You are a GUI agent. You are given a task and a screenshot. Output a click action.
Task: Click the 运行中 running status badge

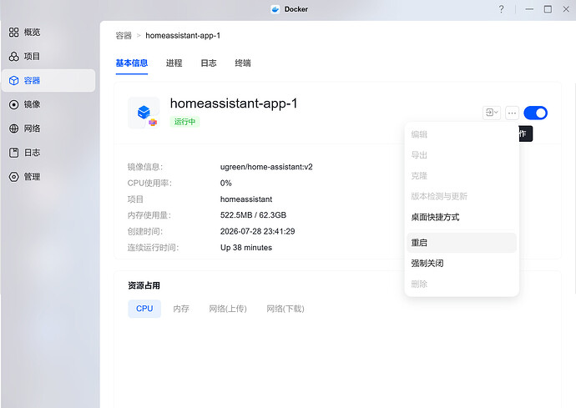point(184,122)
